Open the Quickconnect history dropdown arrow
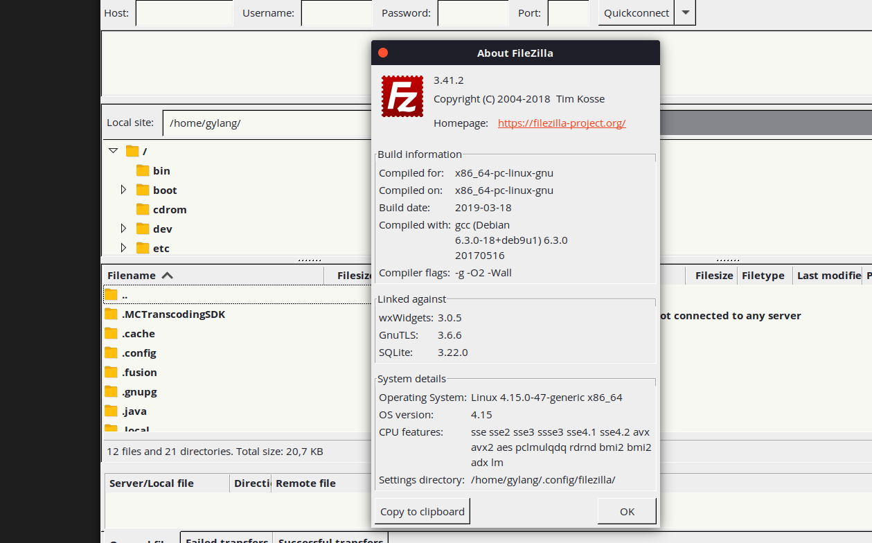 click(685, 12)
